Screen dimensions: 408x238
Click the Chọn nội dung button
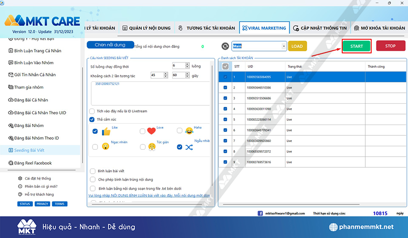tap(110, 45)
